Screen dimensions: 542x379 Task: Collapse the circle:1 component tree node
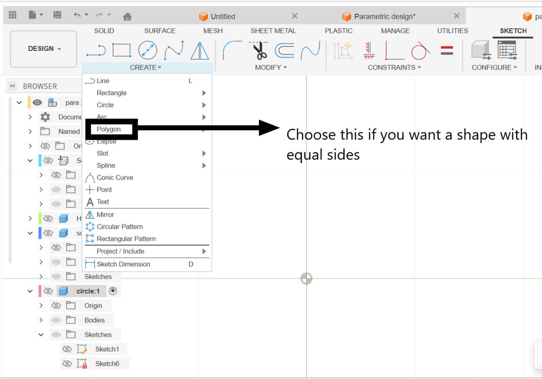tap(30, 291)
